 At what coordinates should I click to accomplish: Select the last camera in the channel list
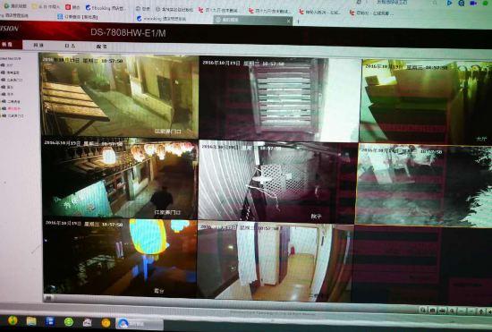click(x=13, y=115)
